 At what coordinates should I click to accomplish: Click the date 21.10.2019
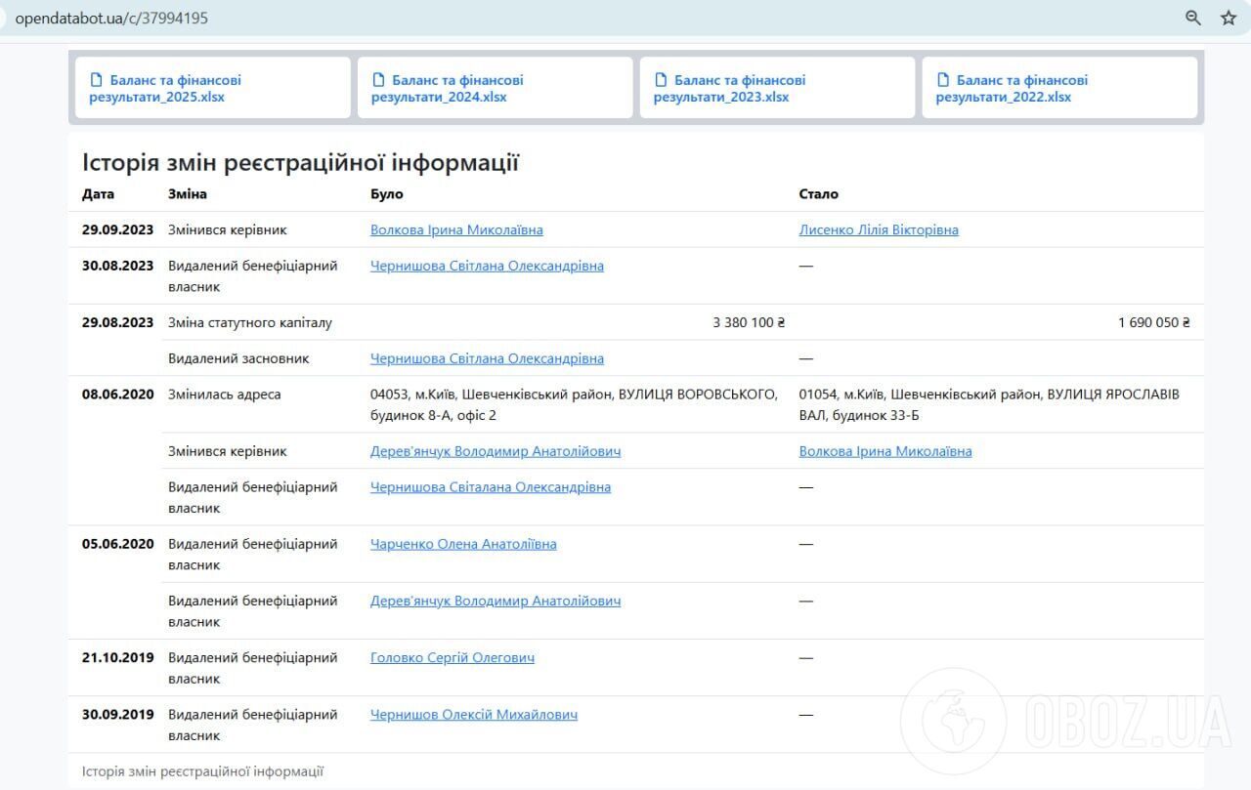tap(118, 657)
